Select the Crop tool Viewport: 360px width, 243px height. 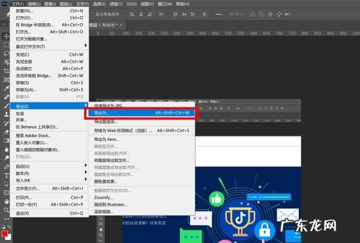coord(7,71)
